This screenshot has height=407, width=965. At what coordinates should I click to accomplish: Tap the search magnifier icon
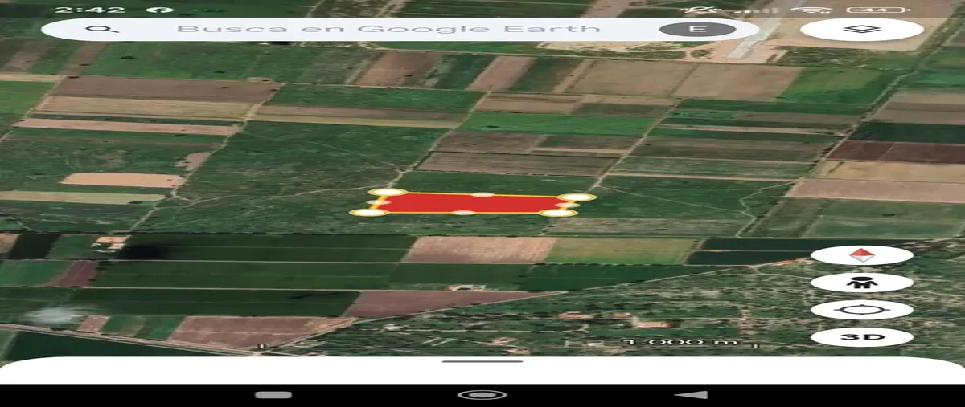[x=102, y=29]
